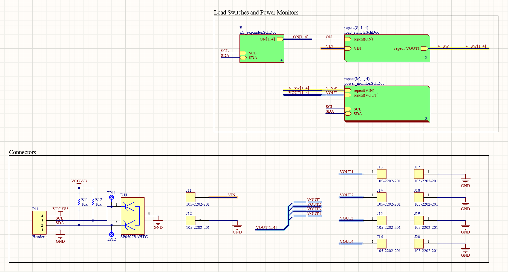Viewport: 508px width, 272px height.
Task: Click the VOUT4 net label next to J16
Action: pos(346,241)
